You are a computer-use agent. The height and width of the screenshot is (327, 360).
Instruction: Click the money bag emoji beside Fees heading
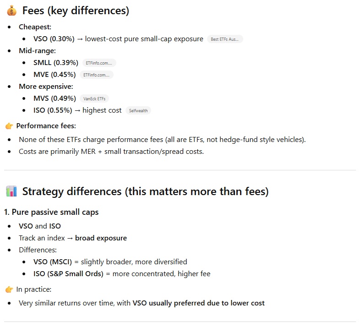[x=11, y=11]
